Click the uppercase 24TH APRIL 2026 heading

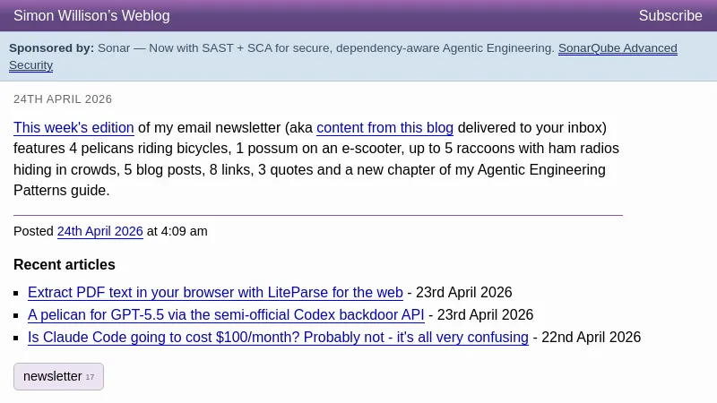click(x=63, y=99)
